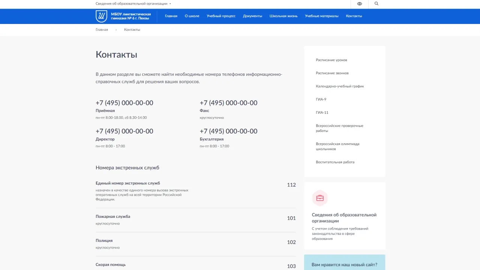Open 'Расписание уроков' sidebar link
480x270 pixels.
point(331,60)
